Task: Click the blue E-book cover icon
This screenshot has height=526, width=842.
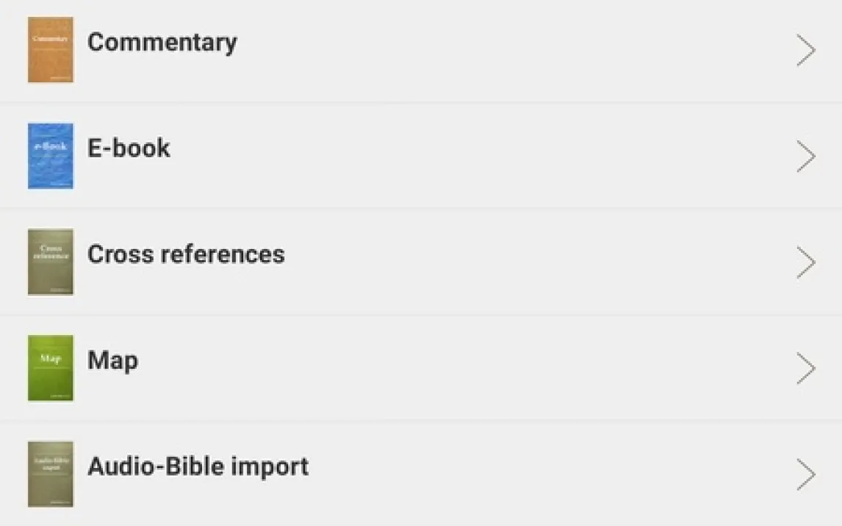Action: pos(51,156)
